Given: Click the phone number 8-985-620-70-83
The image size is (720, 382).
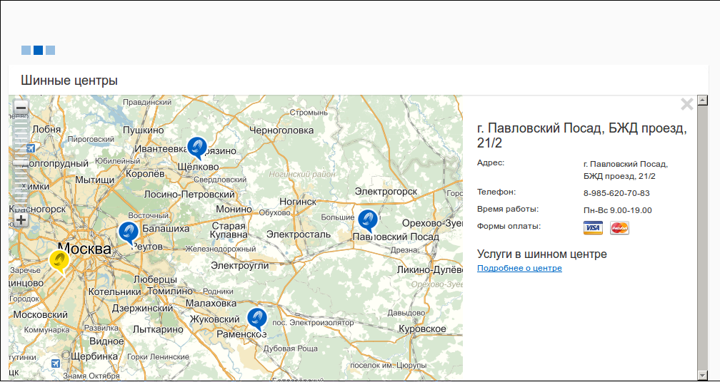Looking at the screenshot, I should pos(616,193).
